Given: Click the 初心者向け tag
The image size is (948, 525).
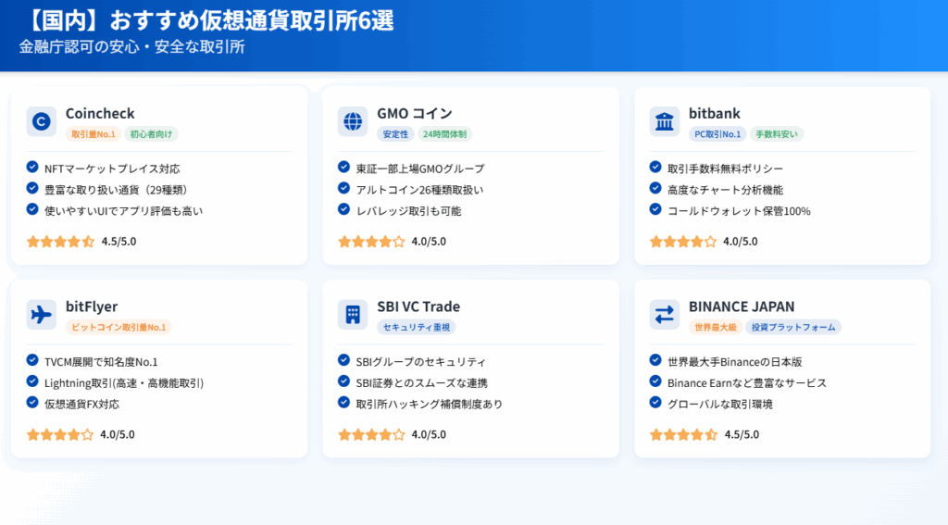Looking at the screenshot, I should tap(151, 134).
